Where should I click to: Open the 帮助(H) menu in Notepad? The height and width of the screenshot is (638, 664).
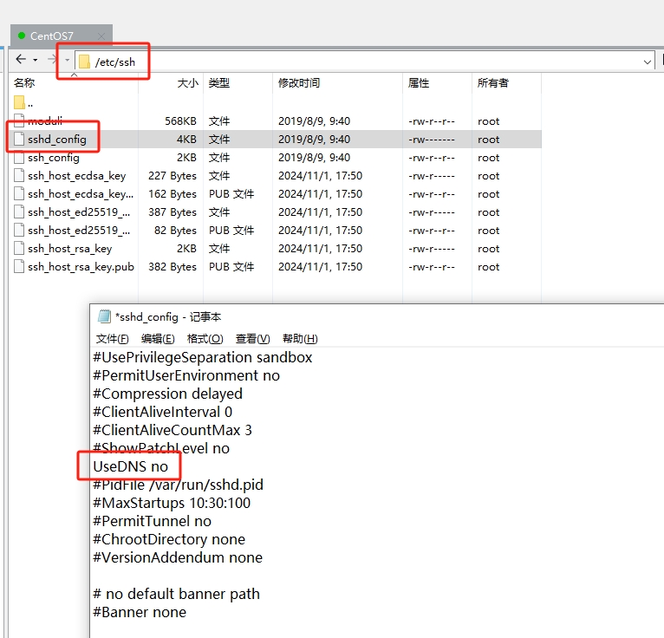pyautogui.click(x=300, y=339)
